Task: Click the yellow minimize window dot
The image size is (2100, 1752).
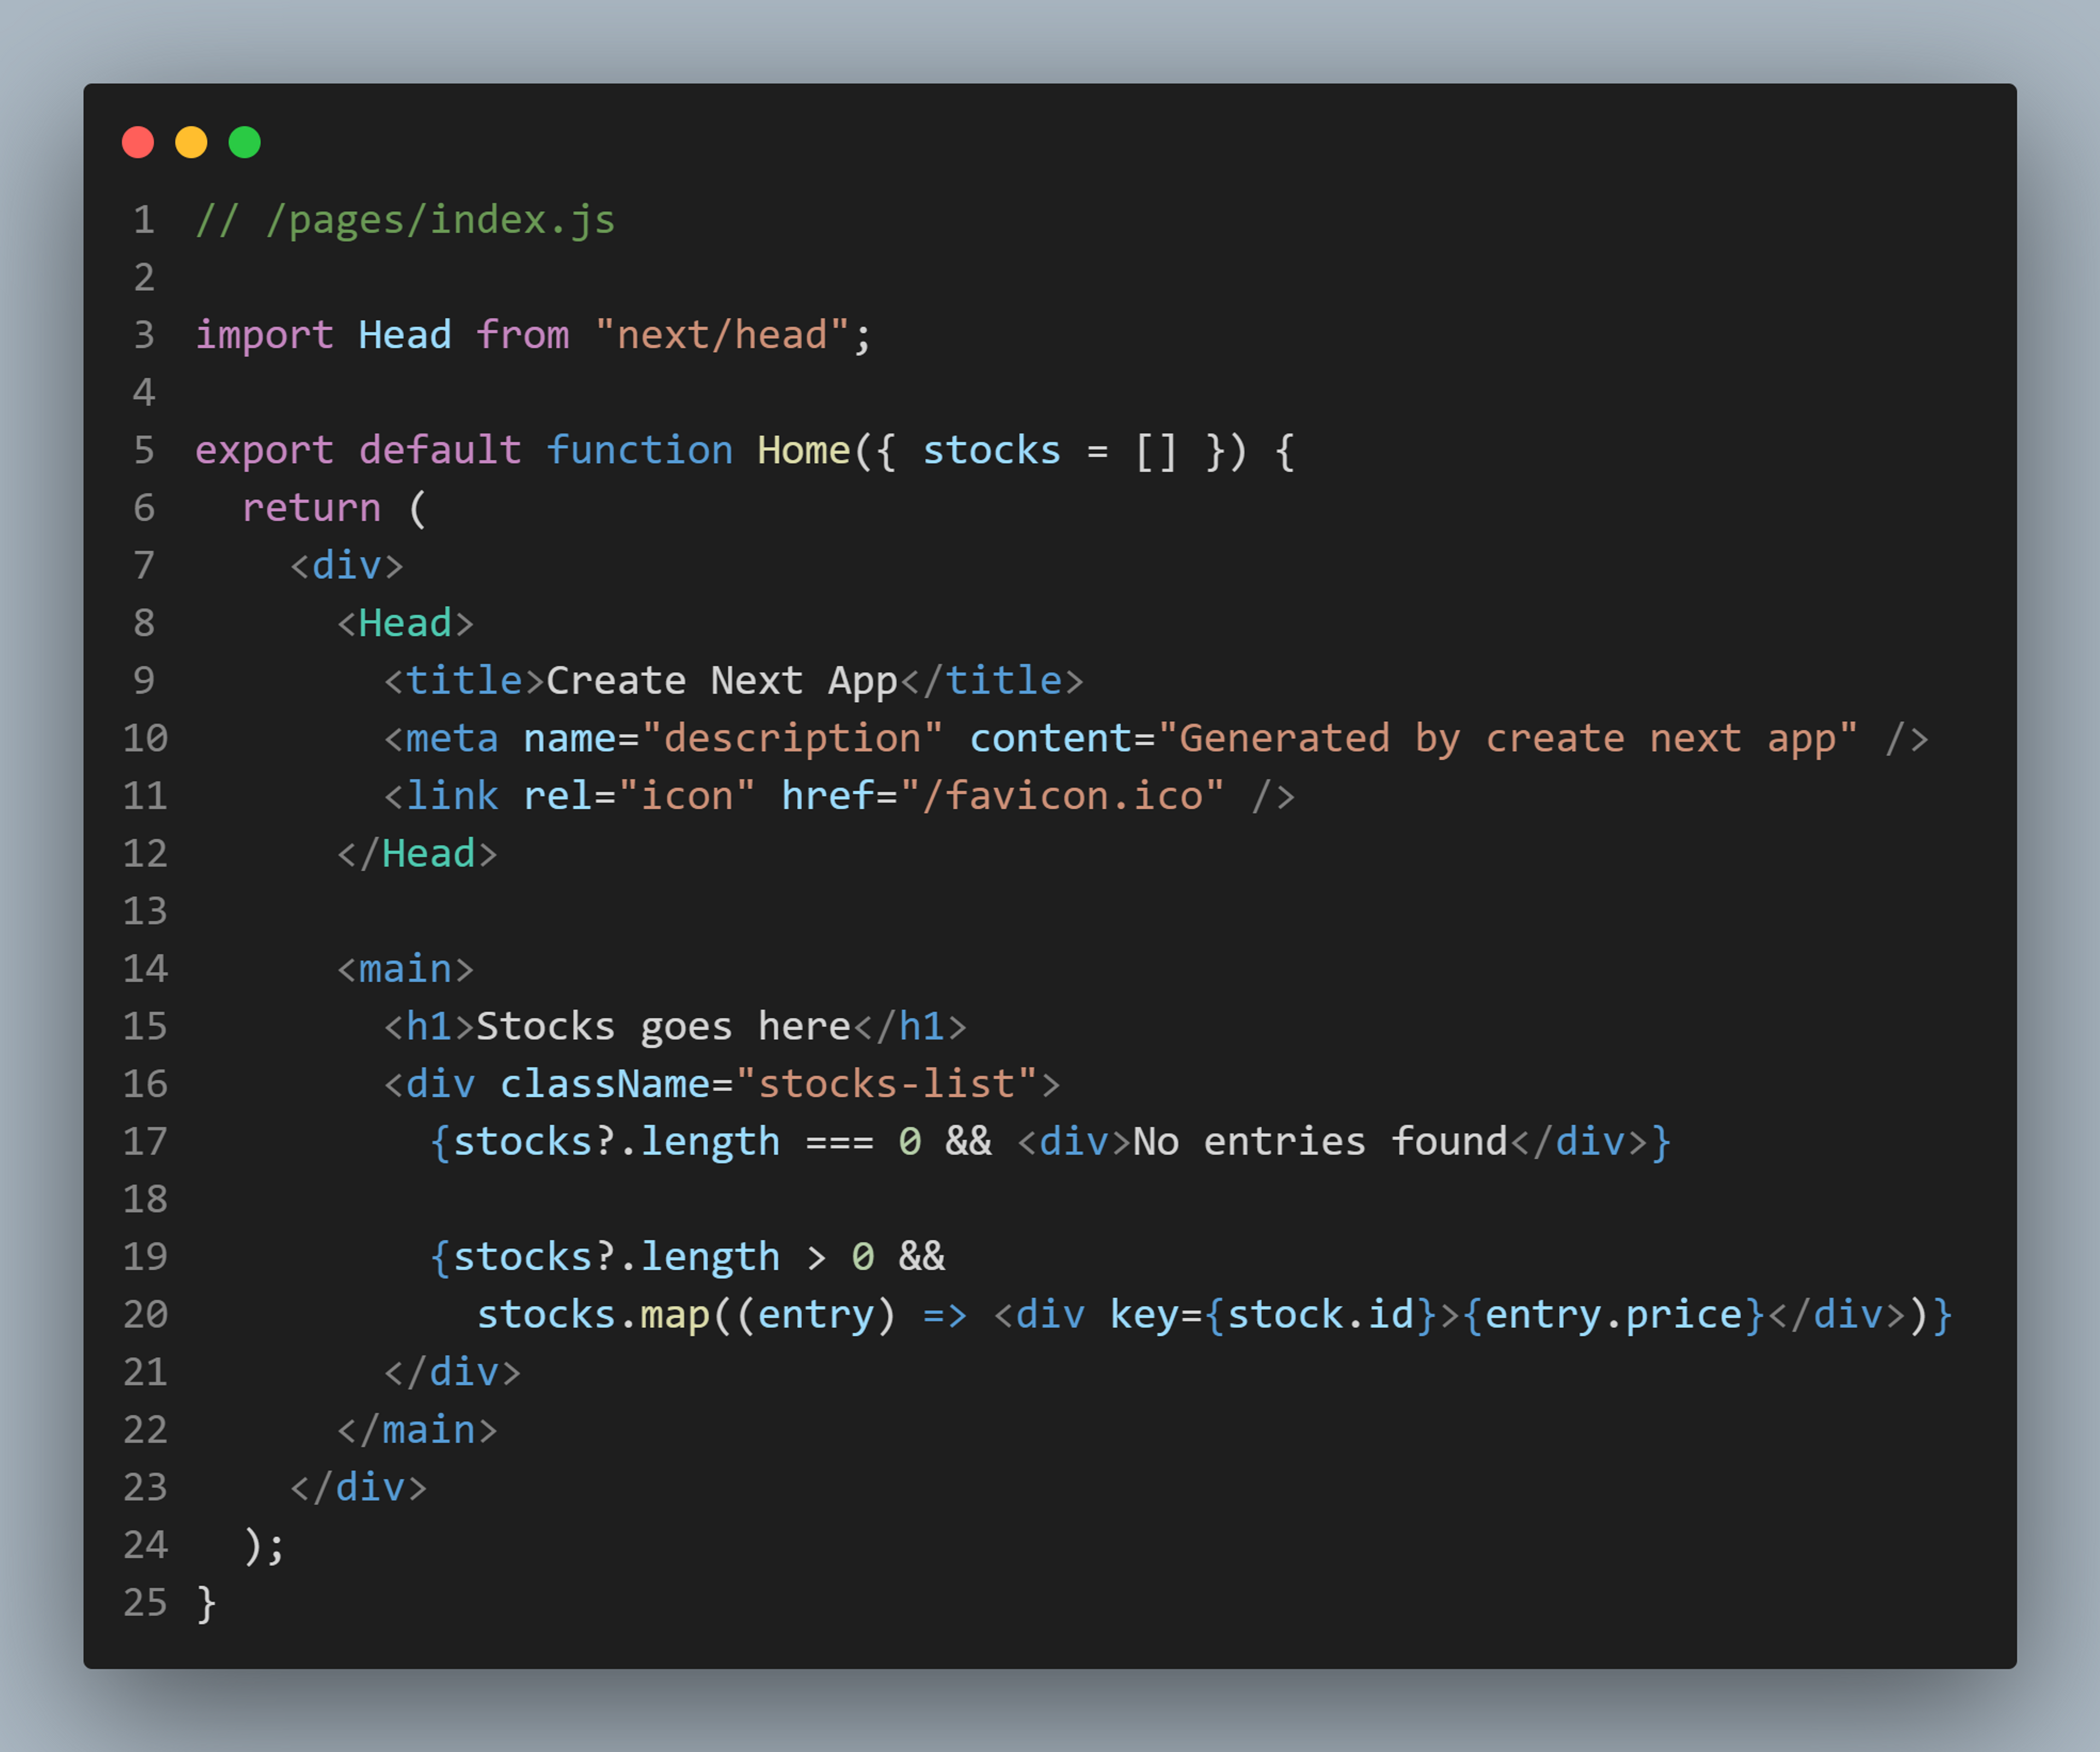Action: (x=191, y=142)
